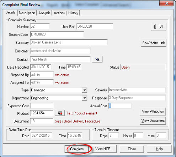Close dialog with red X button
This screenshot has width=176, height=157.
click(166, 4)
